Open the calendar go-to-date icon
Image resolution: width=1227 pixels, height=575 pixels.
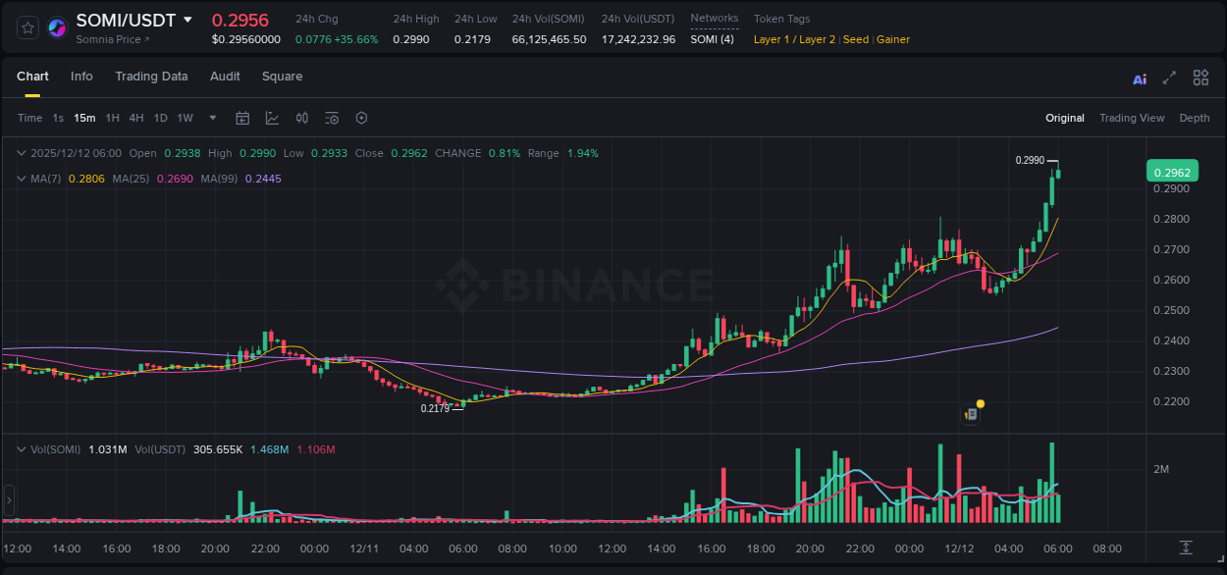pos(242,118)
